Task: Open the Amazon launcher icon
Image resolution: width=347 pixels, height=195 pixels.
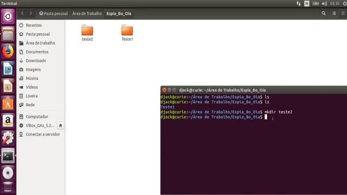Action: point(8,121)
